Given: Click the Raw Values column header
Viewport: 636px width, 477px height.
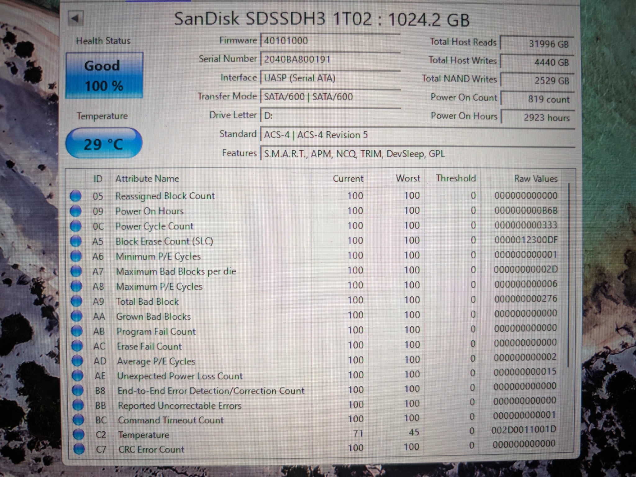Looking at the screenshot, I should pyautogui.click(x=536, y=179).
